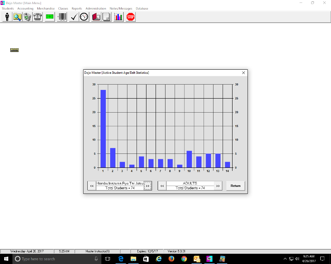Launch Microsoft Edge from taskbar
Viewport: 331px width, 264px height.
click(121, 259)
